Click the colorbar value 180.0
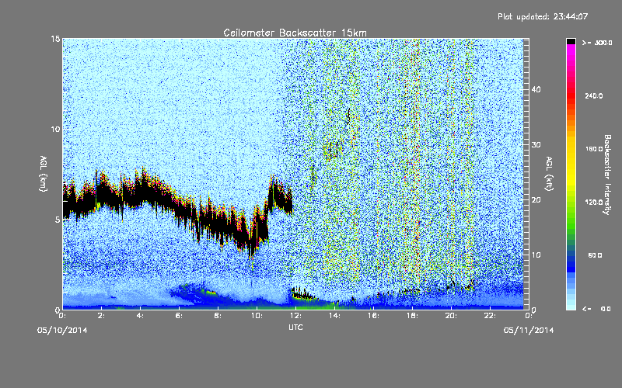Screen dimensions: 622x388 tap(594, 149)
